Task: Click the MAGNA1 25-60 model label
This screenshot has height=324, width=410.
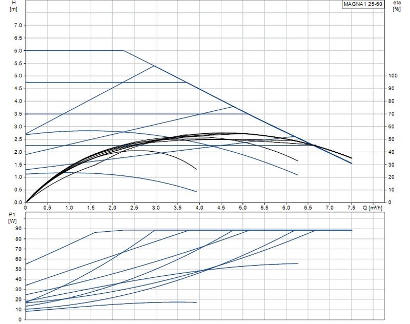Action: pyautogui.click(x=362, y=5)
